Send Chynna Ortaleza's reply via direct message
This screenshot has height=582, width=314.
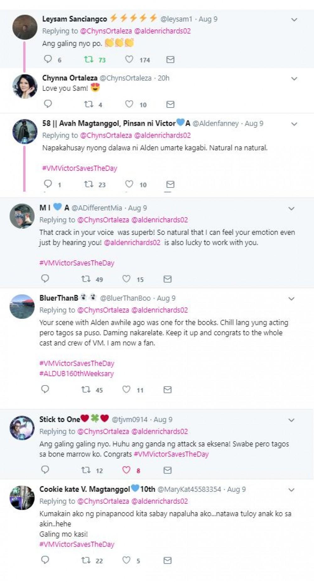coord(170,104)
